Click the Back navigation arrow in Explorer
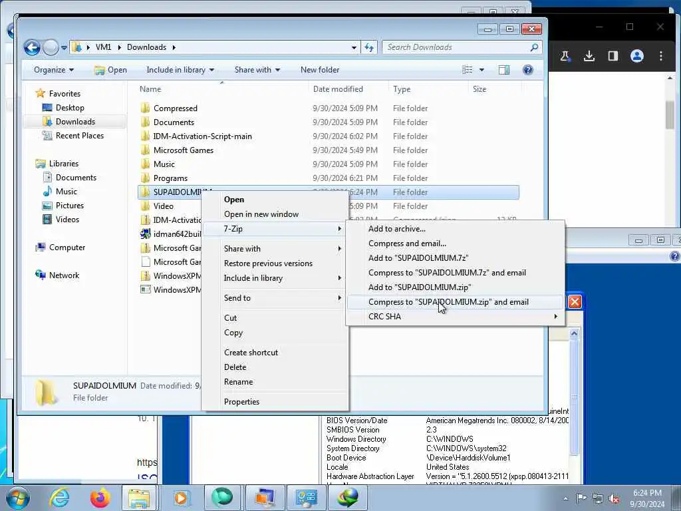The image size is (681, 511). click(32, 47)
